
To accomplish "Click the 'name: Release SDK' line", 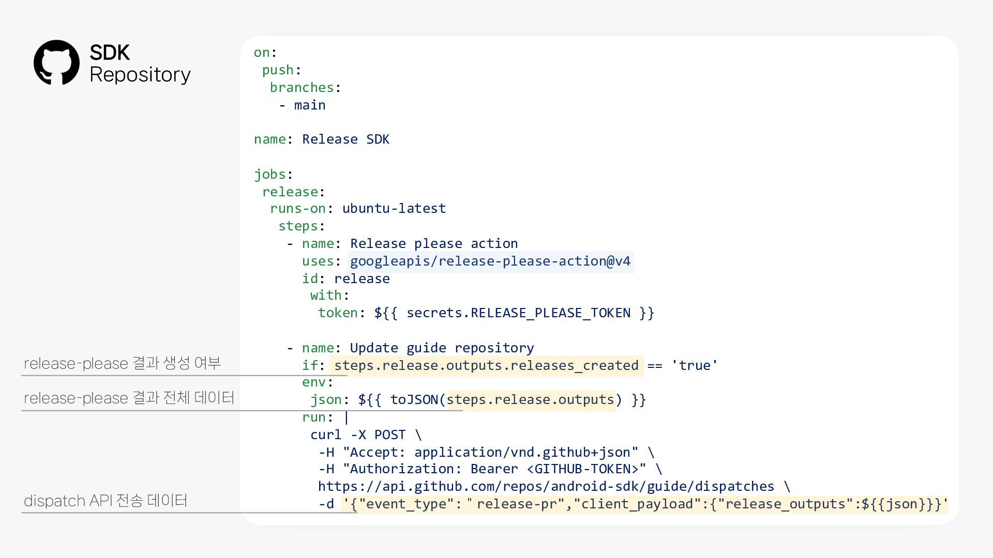I will pyautogui.click(x=321, y=139).
